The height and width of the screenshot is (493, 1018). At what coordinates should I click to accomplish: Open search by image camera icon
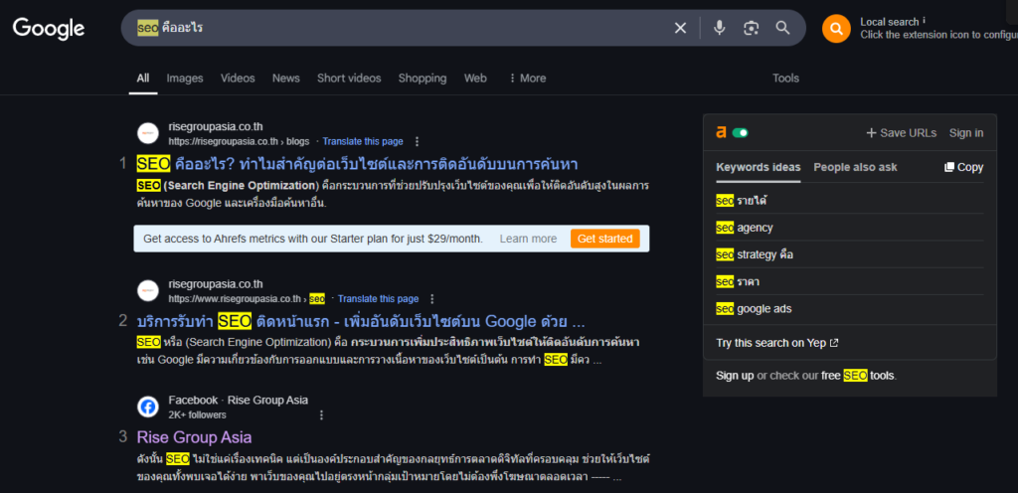point(752,28)
